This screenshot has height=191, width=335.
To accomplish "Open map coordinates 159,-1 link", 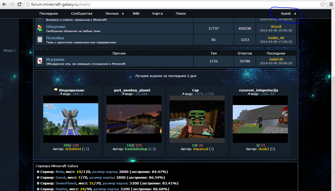I will pos(78,94).
